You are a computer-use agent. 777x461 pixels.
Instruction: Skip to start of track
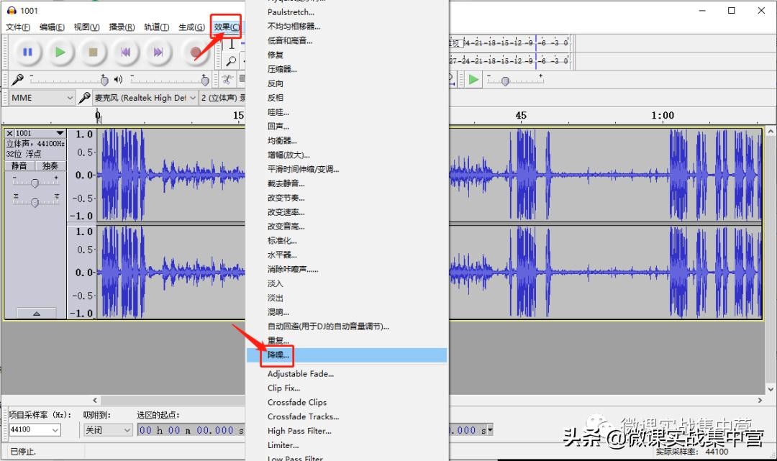126,52
